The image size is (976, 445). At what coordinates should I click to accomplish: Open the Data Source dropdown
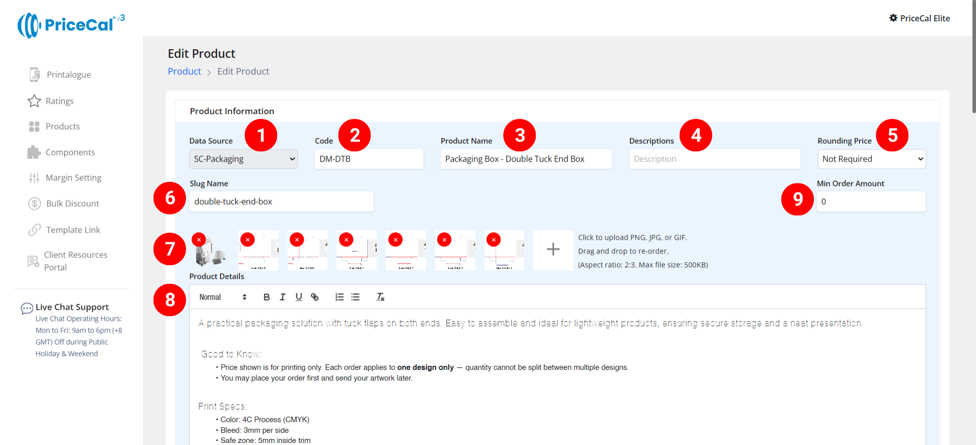(x=243, y=159)
